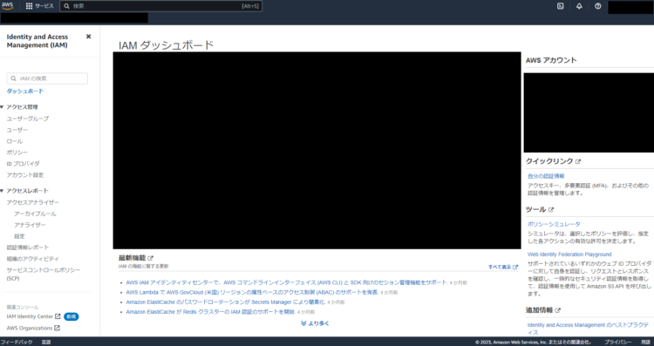Click the サービス label in the top bar

44,6
